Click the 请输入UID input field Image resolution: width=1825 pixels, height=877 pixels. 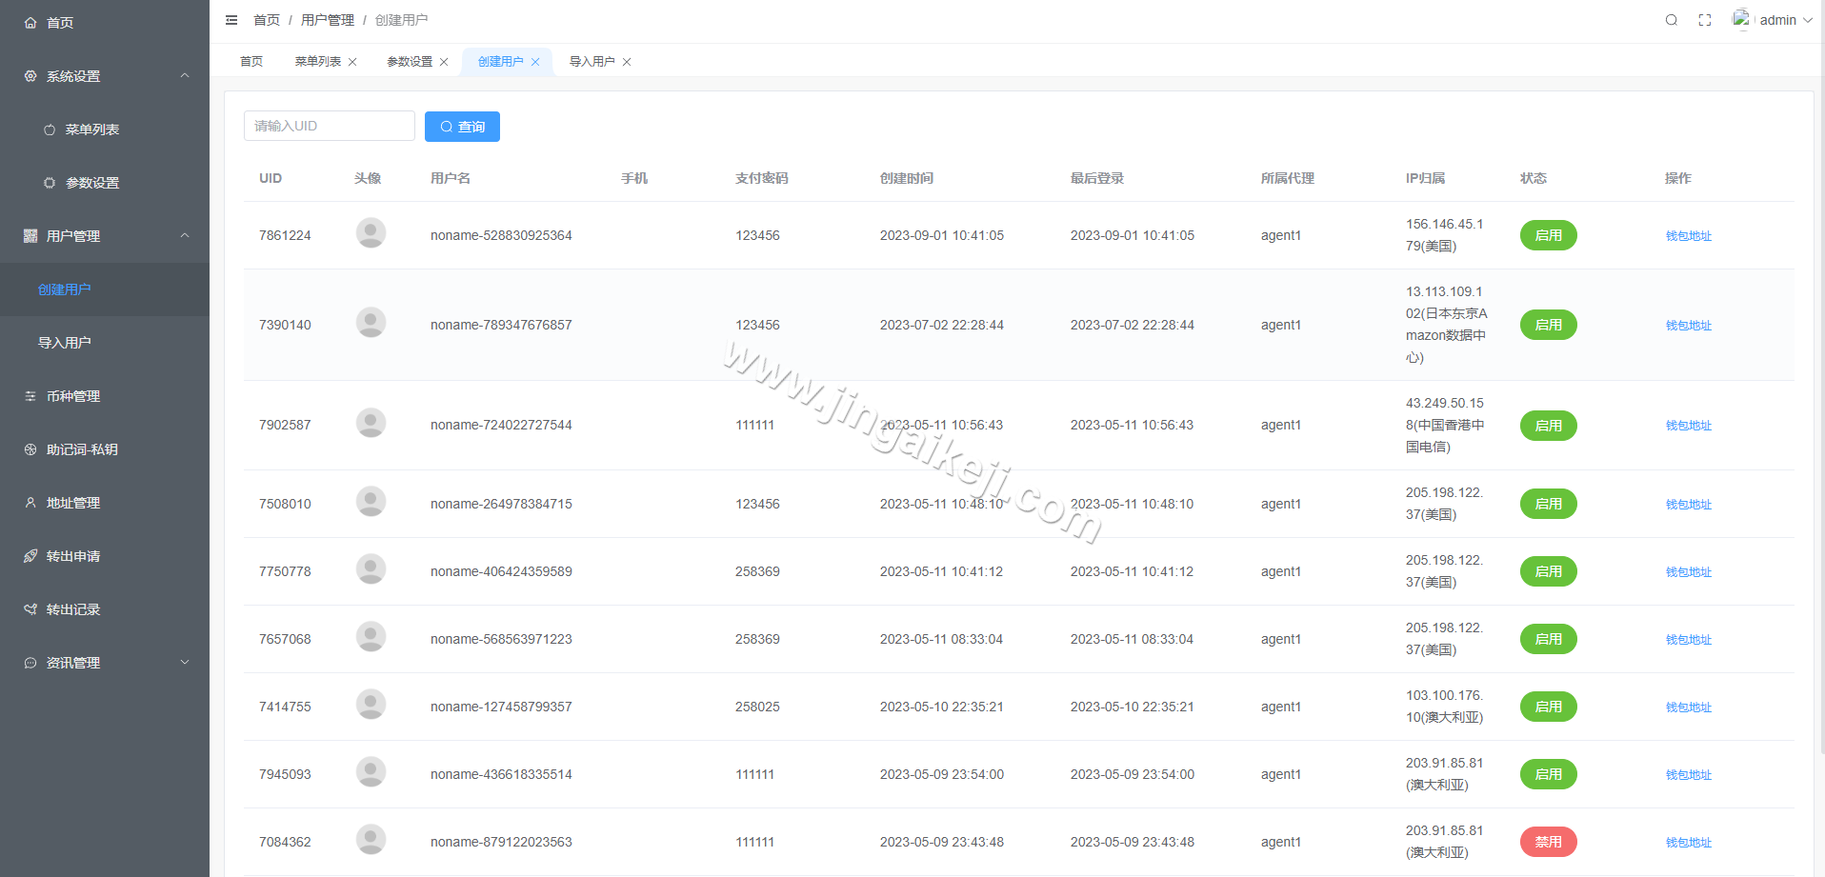click(329, 126)
